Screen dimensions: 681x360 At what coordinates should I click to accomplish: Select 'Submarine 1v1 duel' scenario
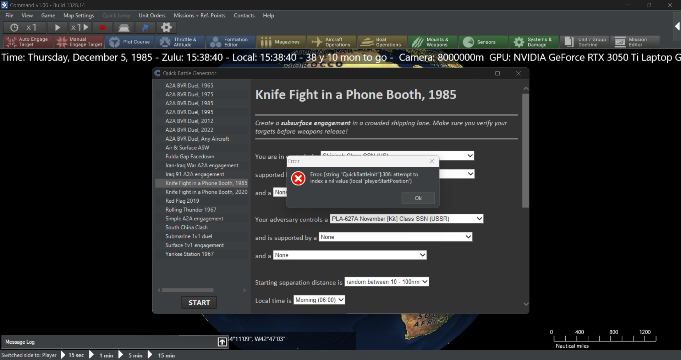188,236
